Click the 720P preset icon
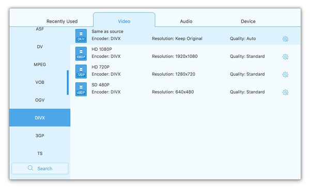Viewport: 310px width, 190px height. pos(81,71)
